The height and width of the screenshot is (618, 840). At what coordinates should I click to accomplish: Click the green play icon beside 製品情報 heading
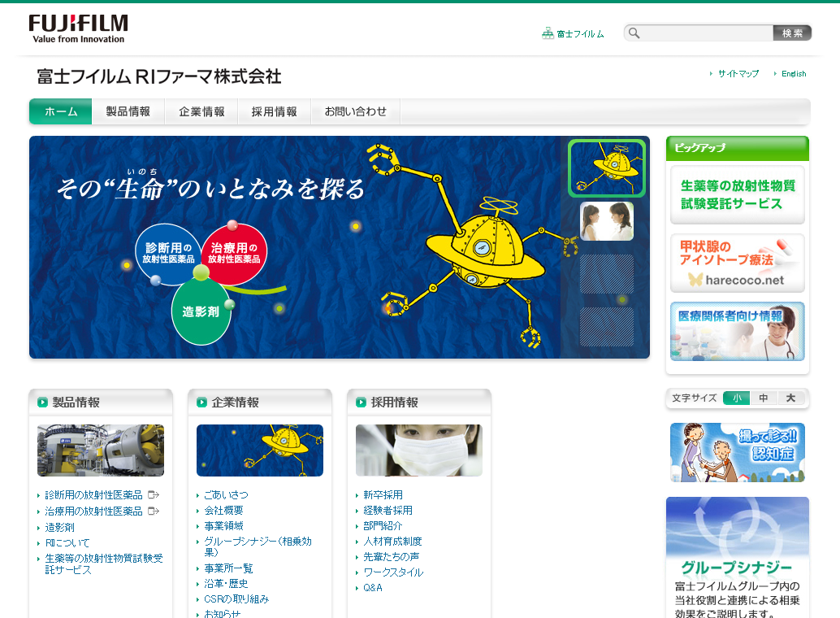click(42, 403)
